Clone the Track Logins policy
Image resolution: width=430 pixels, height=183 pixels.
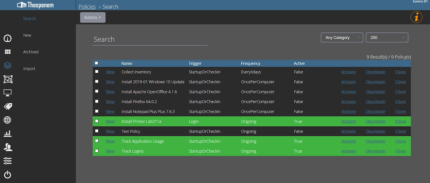[x=400, y=151]
